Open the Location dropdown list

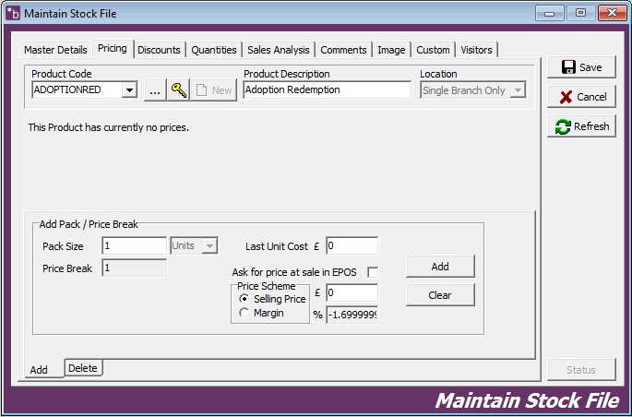coord(518,90)
